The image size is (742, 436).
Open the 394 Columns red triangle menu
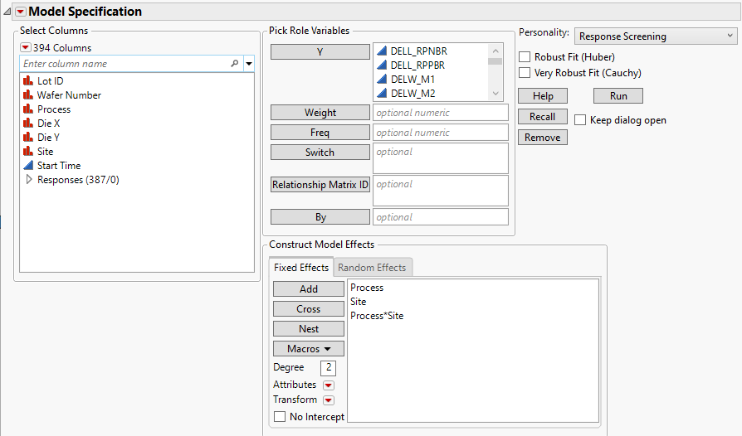click(26, 48)
